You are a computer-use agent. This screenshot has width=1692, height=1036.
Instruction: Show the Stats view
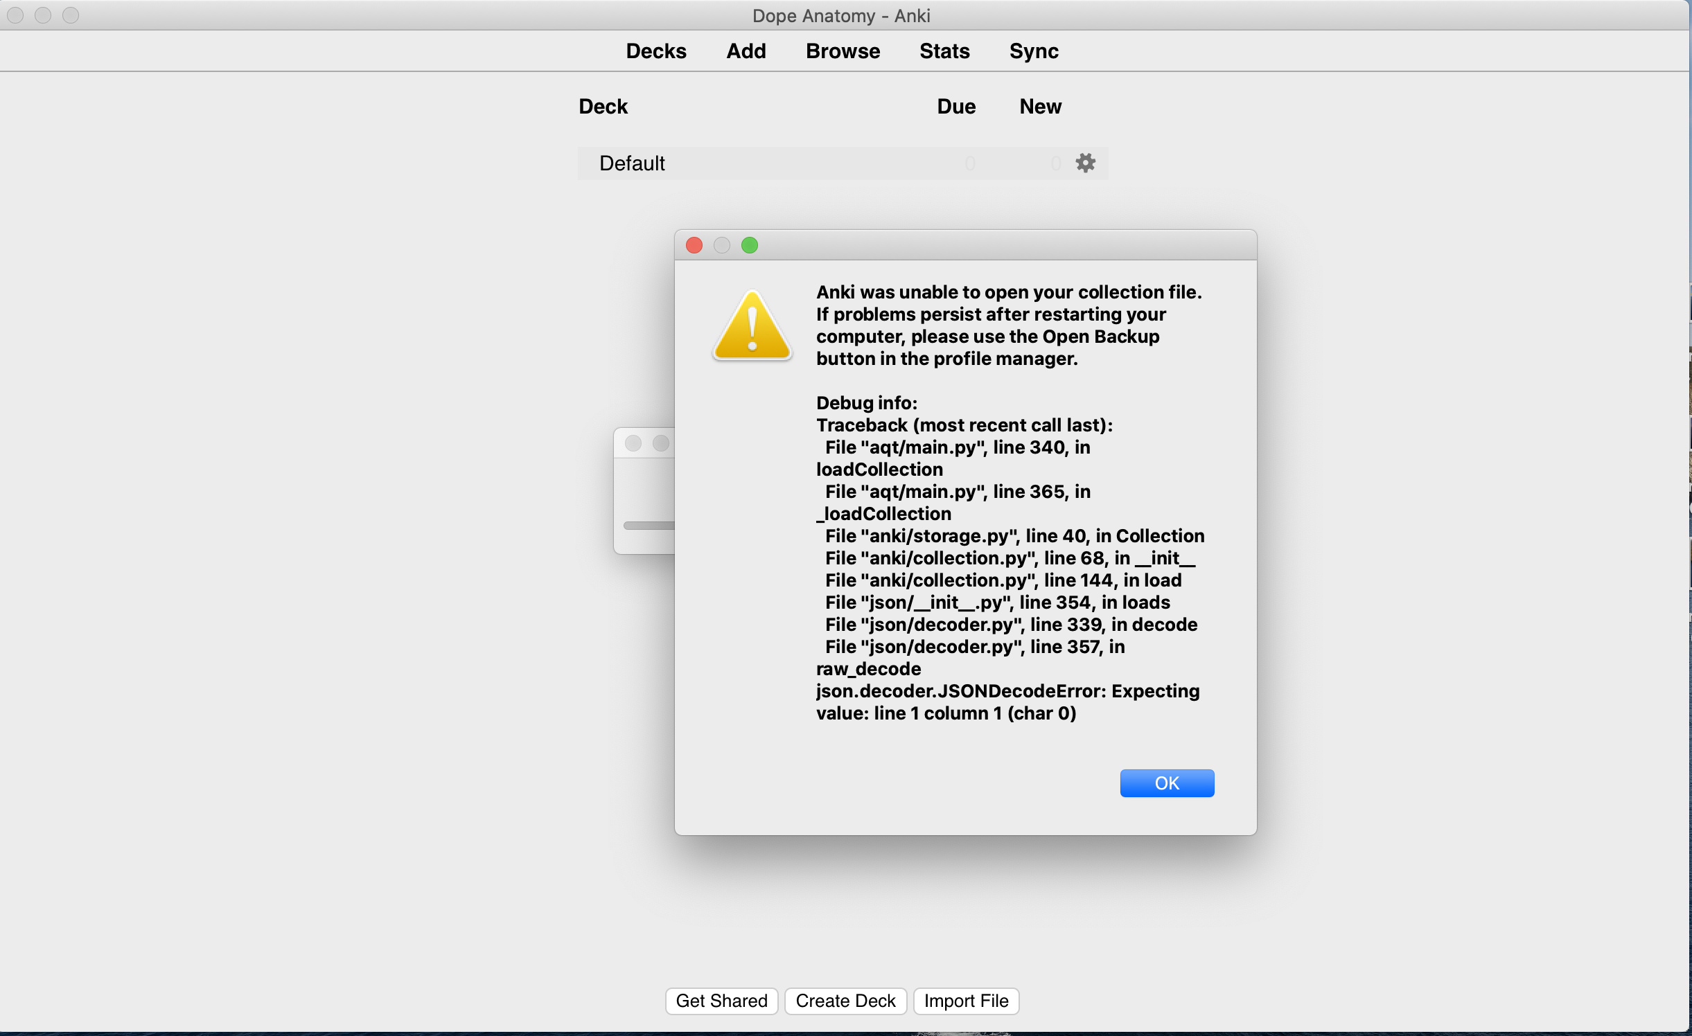(944, 51)
